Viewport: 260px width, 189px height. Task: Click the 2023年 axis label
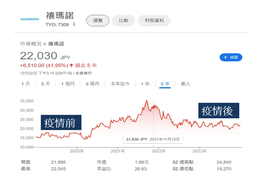(x=200, y=151)
